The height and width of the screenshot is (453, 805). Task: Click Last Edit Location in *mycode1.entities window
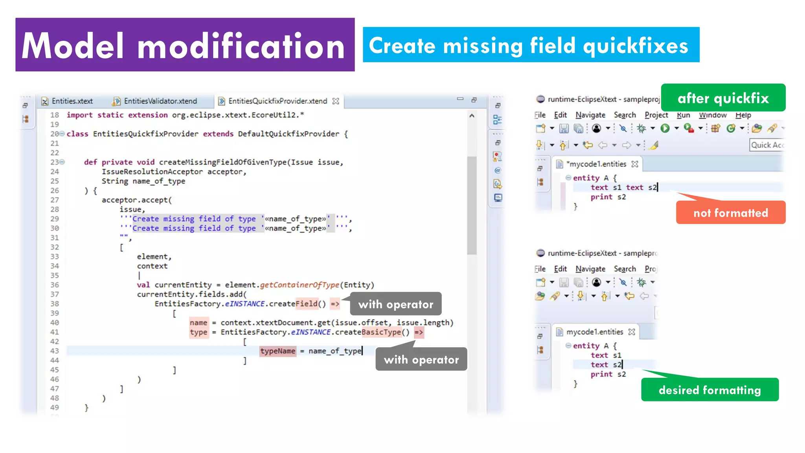point(588,145)
